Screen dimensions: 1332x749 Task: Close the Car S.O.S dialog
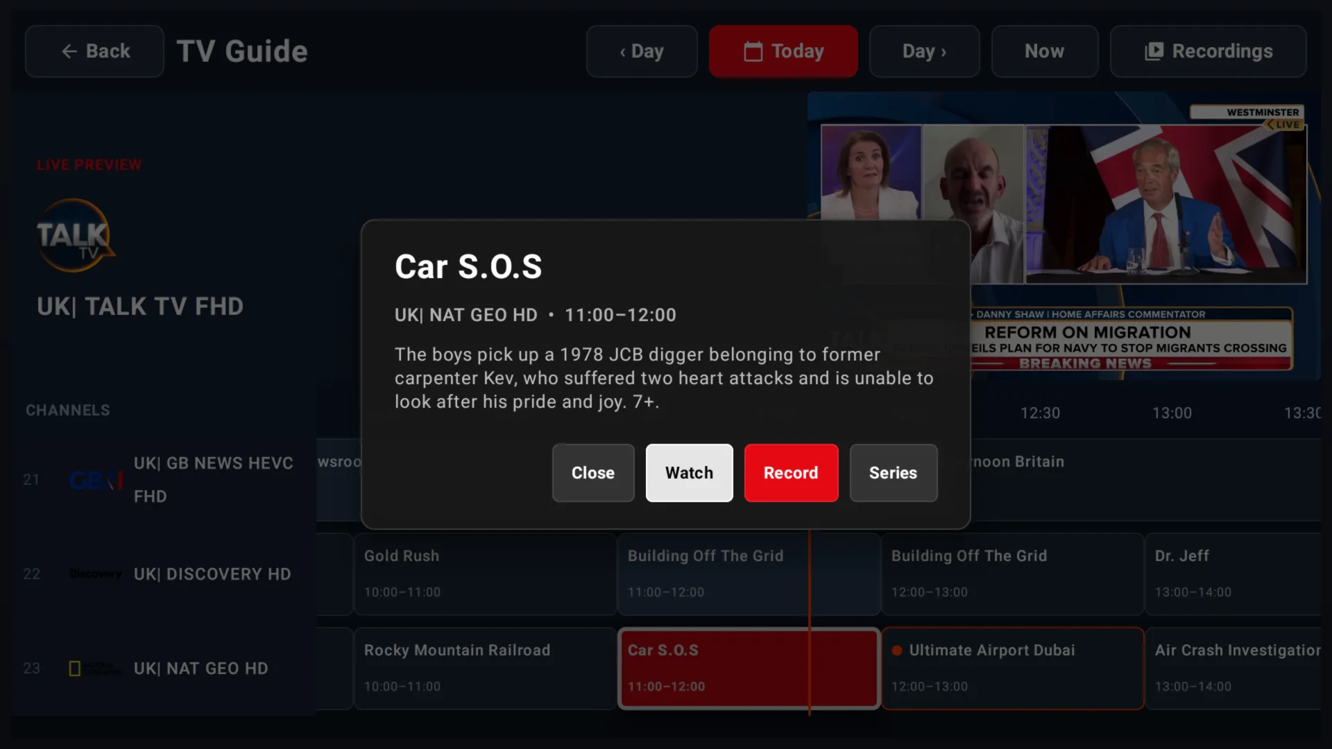coord(593,473)
